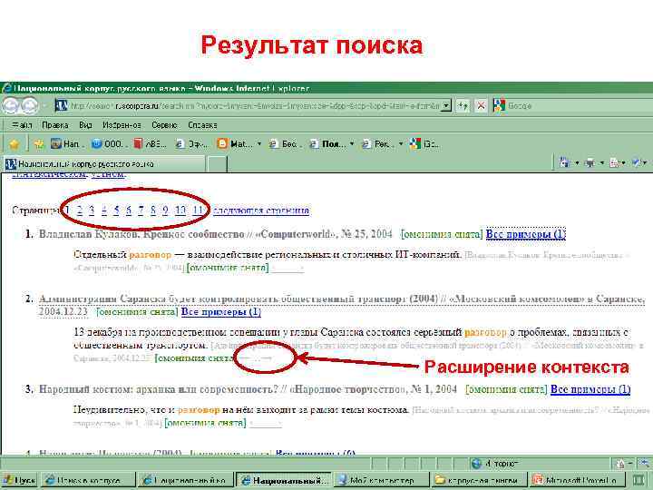This screenshot has height=490, width=653.
Task: Open 'Все примеры (1)' for 'Народный костюм' result
Action: (590, 389)
